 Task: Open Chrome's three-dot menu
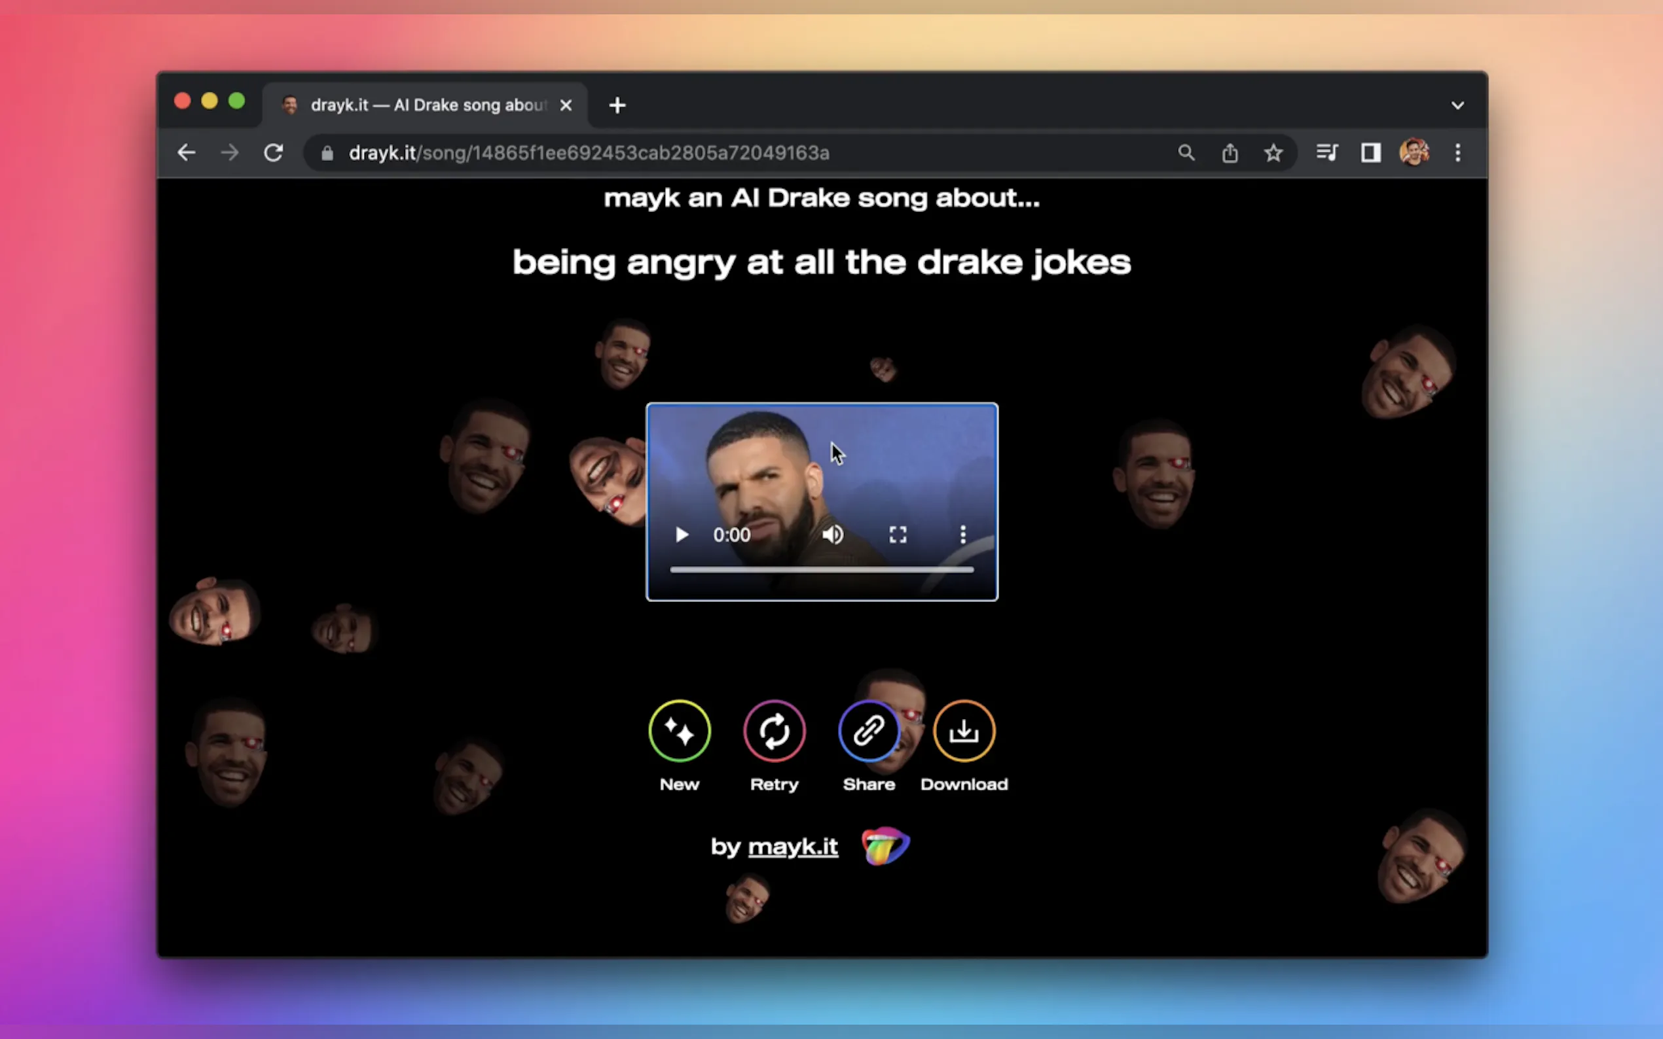(1457, 152)
